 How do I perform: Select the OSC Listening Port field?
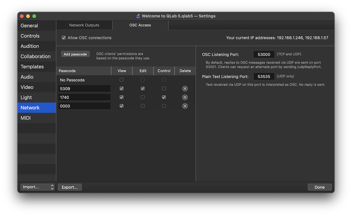264,54
